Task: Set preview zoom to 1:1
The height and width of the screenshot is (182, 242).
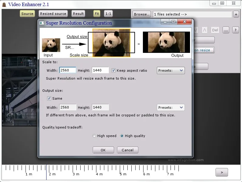Action: 108,14
